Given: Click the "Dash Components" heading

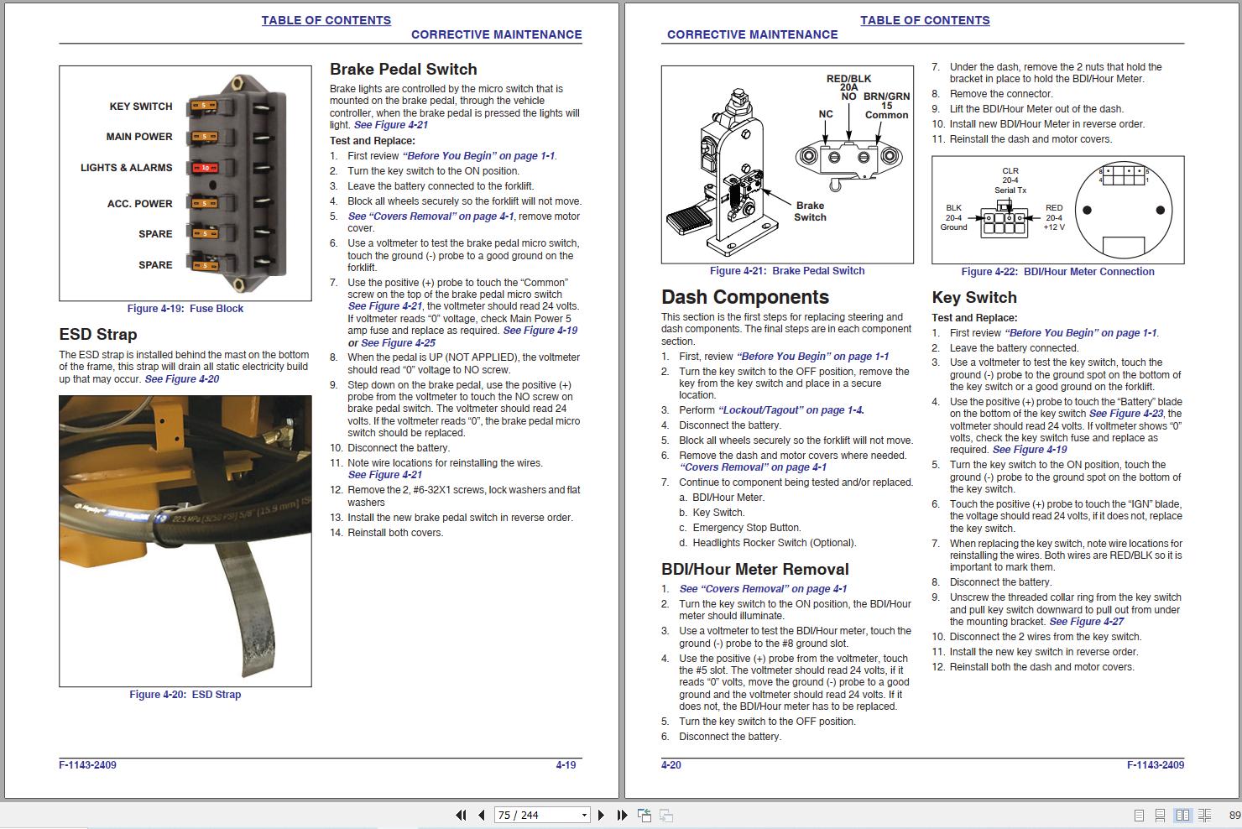Looking at the screenshot, I should pos(745,297).
